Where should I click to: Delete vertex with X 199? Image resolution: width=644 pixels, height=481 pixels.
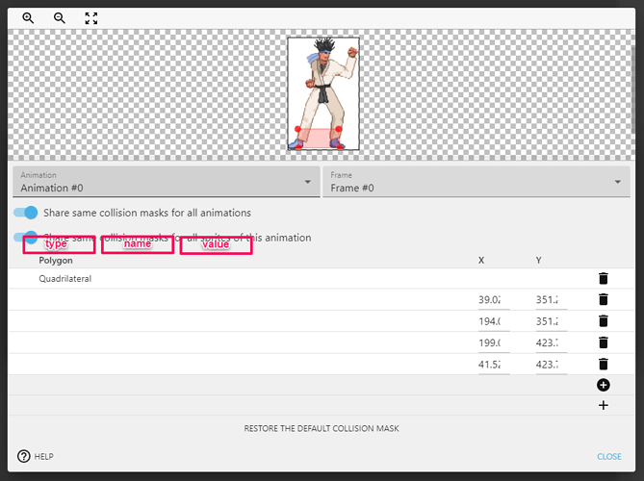603,342
